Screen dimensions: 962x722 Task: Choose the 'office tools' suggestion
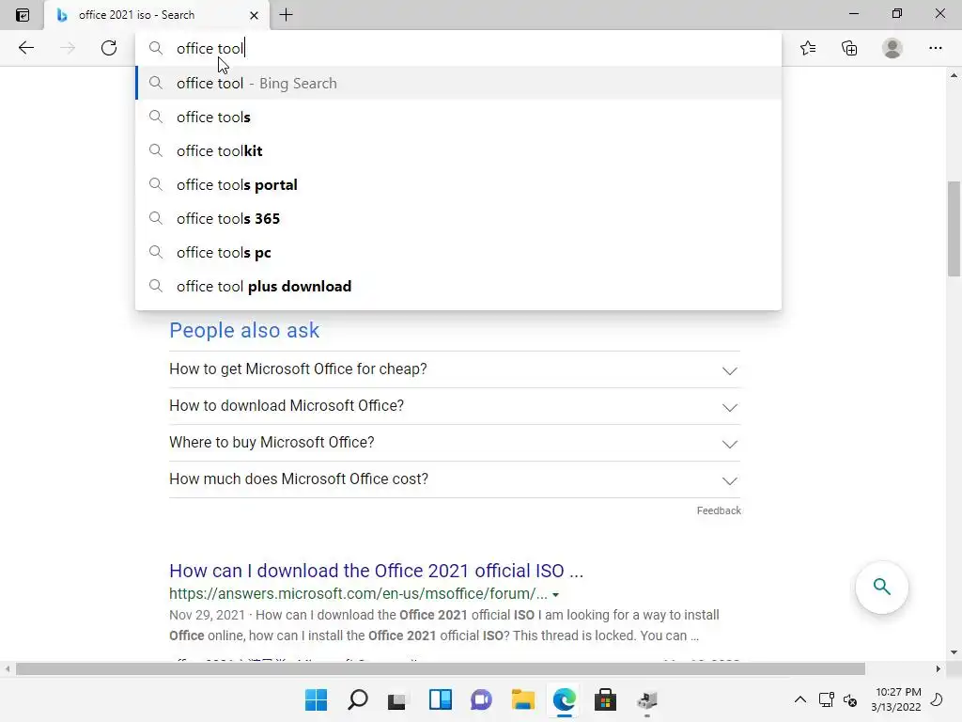(458, 118)
